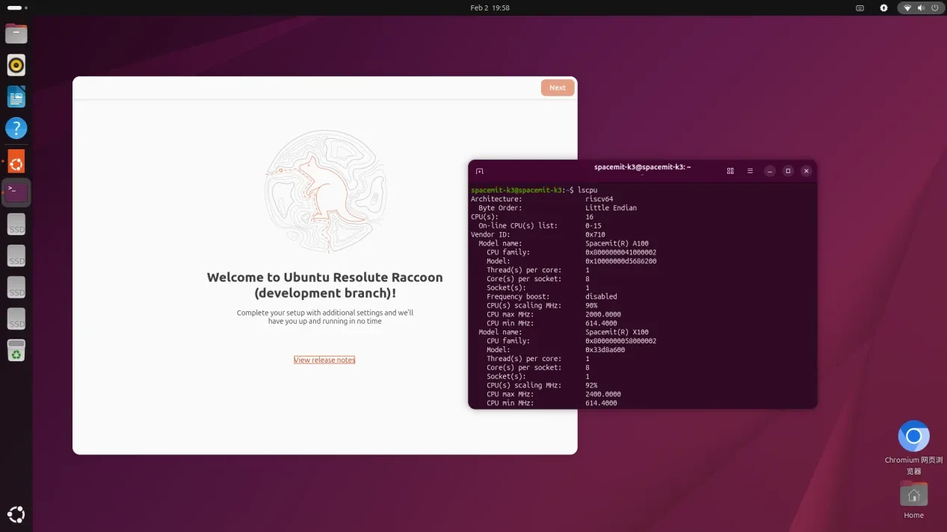Screen dimensions: 947x532
Task: Show terminal tab overview grid
Action: click(730, 171)
